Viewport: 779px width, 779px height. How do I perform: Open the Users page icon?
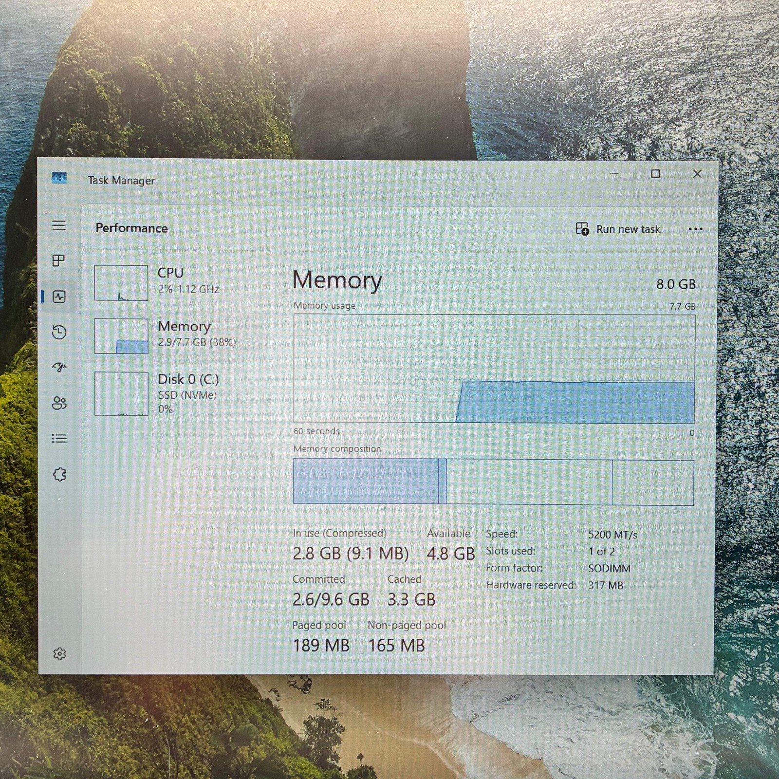pyautogui.click(x=59, y=403)
